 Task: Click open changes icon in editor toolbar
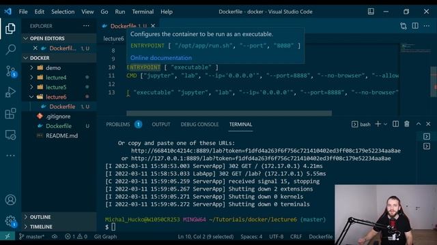(x=404, y=26)
